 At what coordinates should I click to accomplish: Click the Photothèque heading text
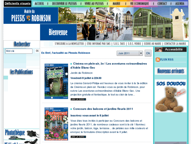15,133
